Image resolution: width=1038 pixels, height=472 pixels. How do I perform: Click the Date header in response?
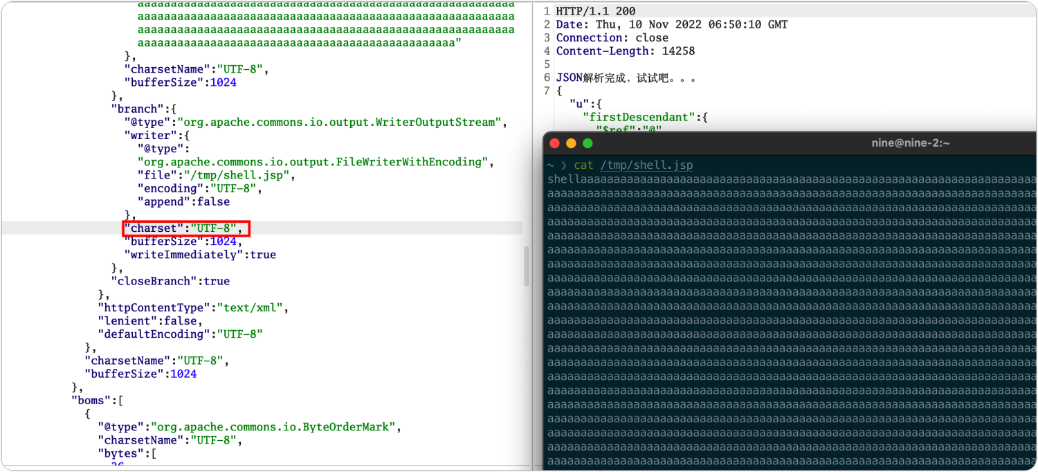[672, 24]
